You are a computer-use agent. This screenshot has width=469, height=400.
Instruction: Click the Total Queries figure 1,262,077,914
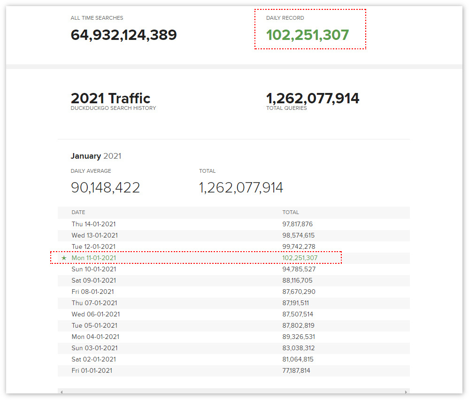(313, 99)
